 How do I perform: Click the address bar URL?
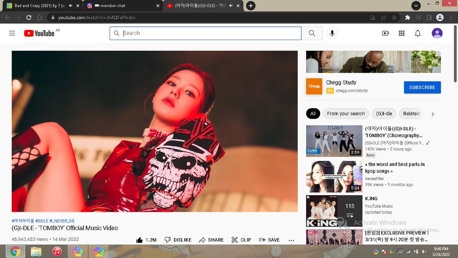(x=97, y=18)
